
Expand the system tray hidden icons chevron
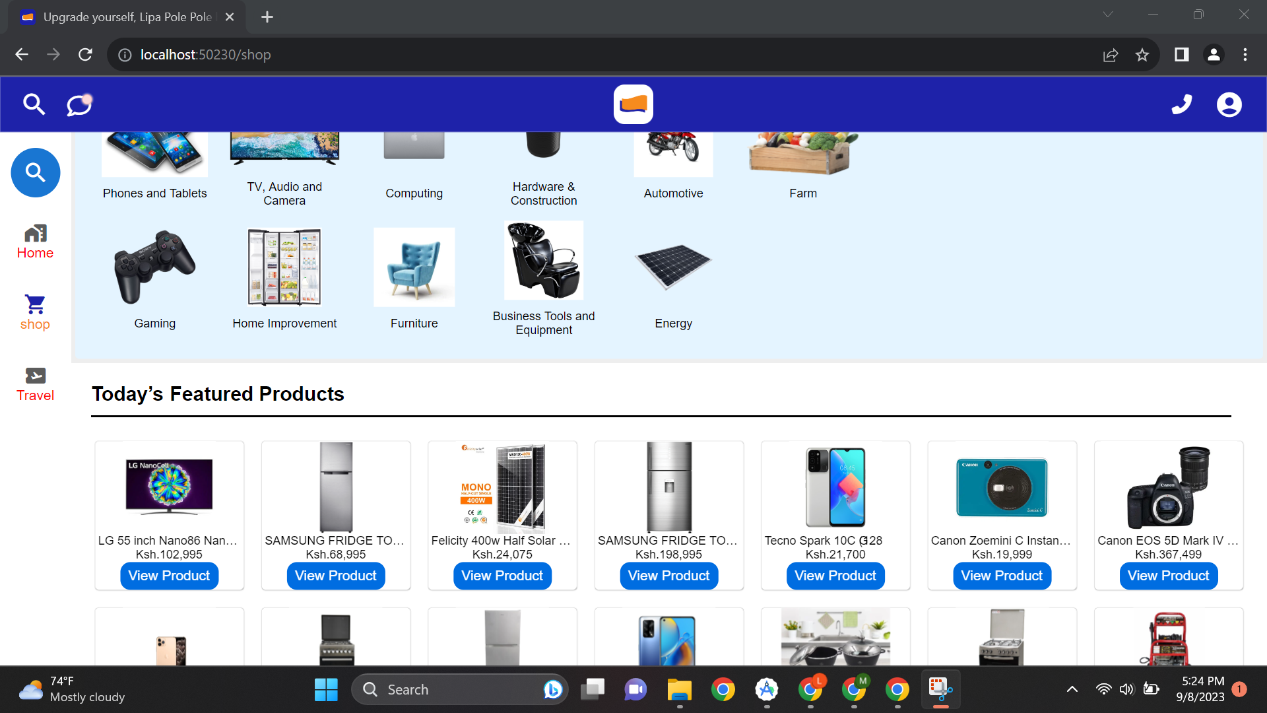(x=1072, y=689)
